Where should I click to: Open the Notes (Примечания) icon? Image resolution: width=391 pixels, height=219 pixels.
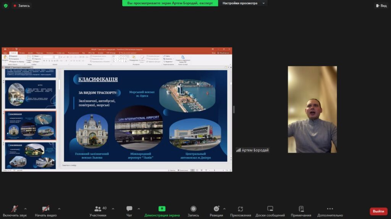301,209
